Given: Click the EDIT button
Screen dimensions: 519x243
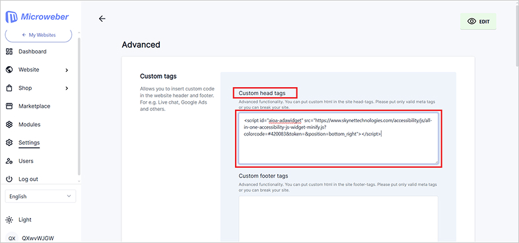Looking at the screenshot, I should [478, 22].
